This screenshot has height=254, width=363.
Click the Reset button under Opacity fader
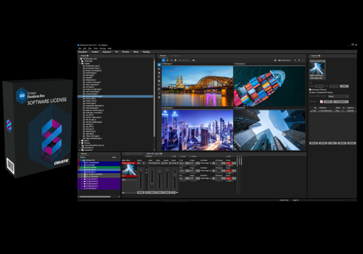click(x=140, y=192)
